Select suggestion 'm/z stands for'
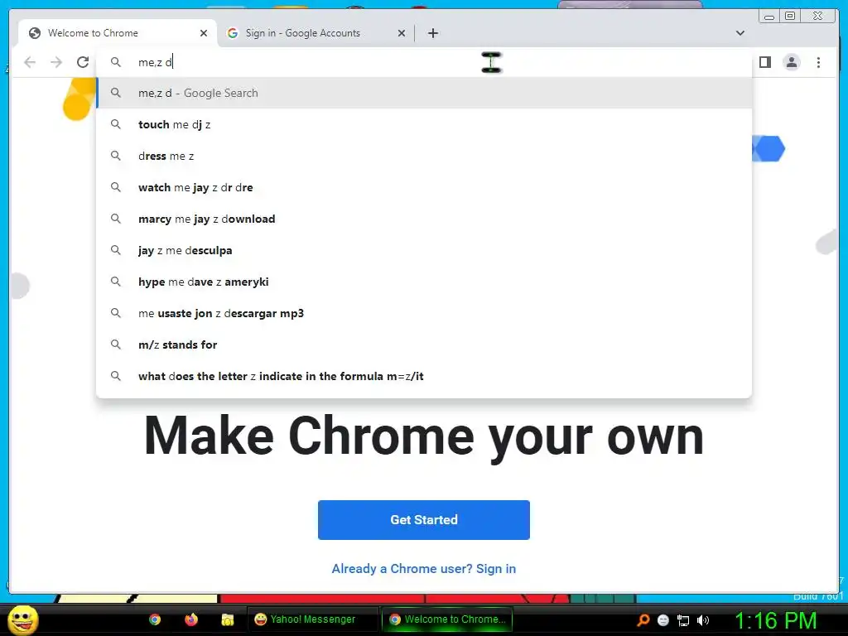This screenshot has height=636, width=848. point(424,344)
